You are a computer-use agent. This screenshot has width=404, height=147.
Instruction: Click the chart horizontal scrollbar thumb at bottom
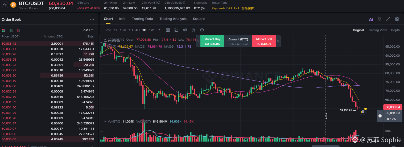pos(325,146)
